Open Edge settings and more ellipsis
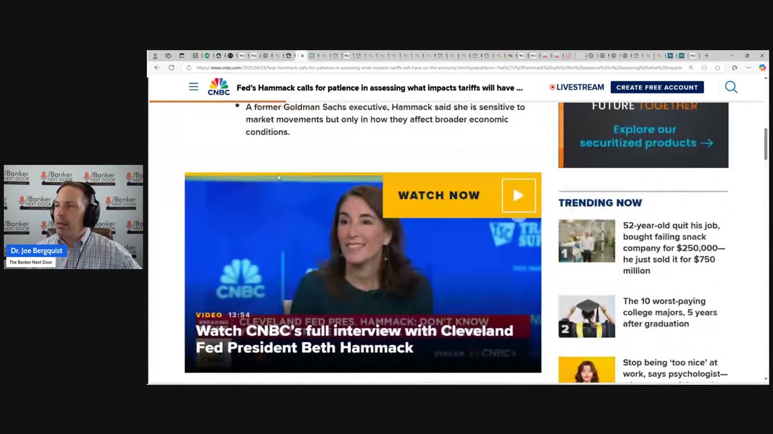Screen dimensions: 773x434 tap(748, 68)
